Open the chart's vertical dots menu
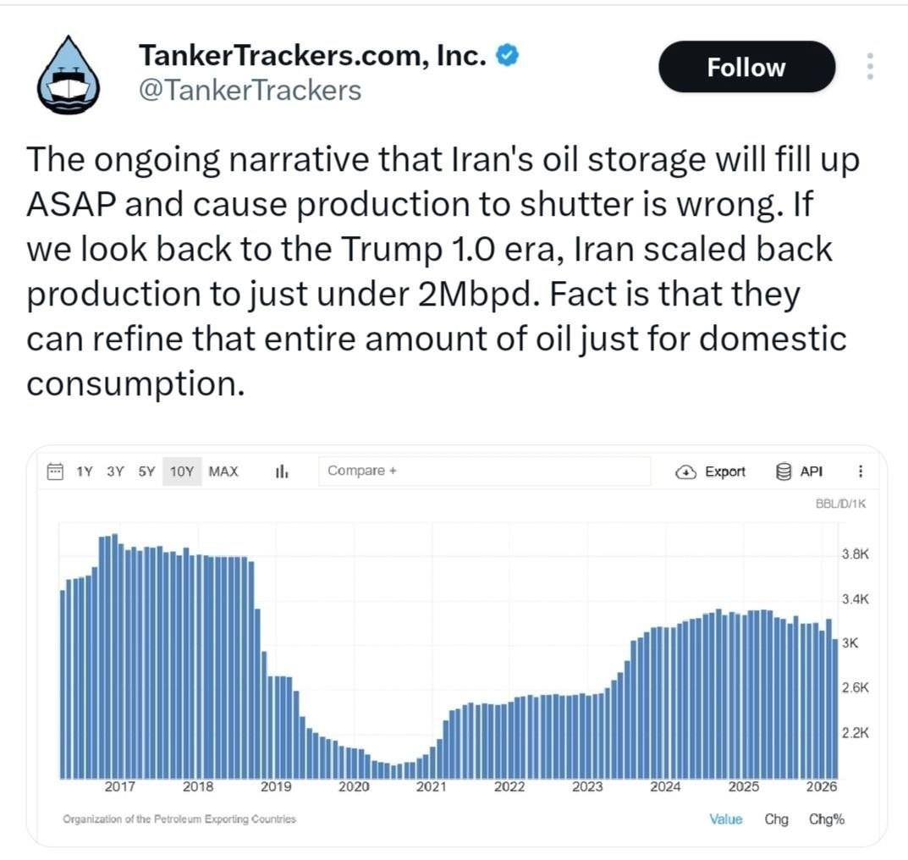Image resolution: width=908 pixels, height=860 pixels. tap(861, 471)
